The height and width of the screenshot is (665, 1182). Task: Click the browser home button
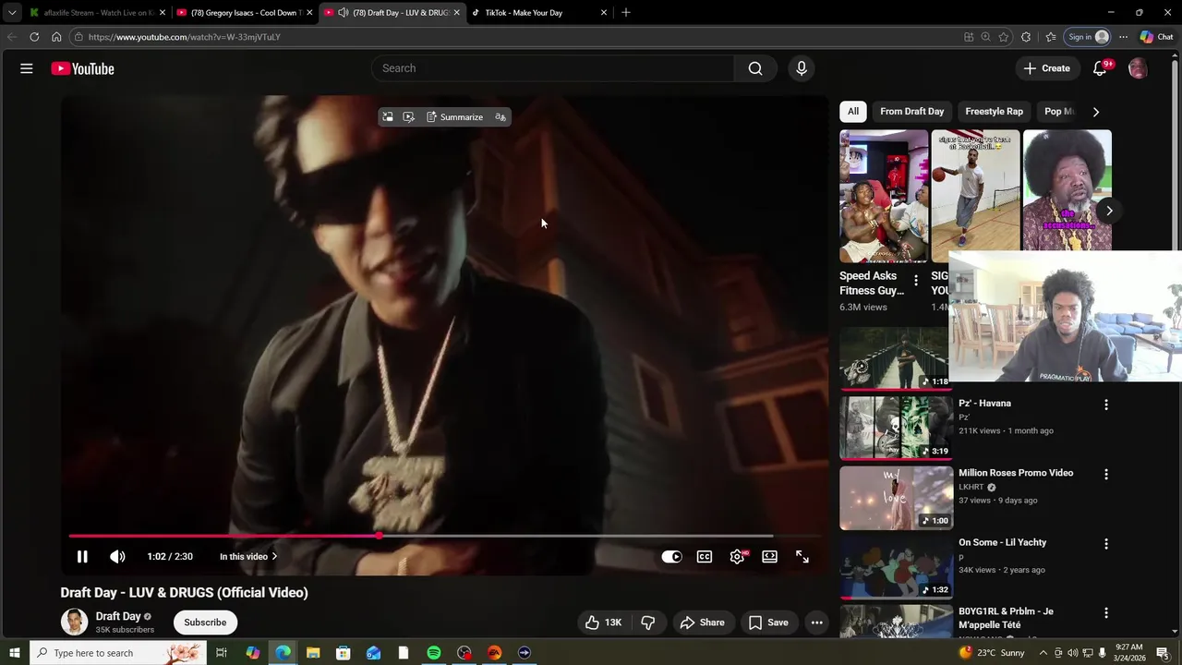(x=56, y=37)
